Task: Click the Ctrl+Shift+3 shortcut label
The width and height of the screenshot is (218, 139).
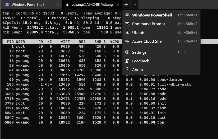Action: [188, 32]
